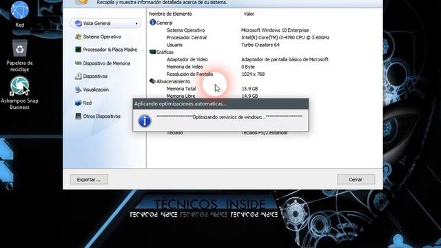Click the Cerrar button
The width and height of the screenshot is (441, 248).
click(356, 179)
